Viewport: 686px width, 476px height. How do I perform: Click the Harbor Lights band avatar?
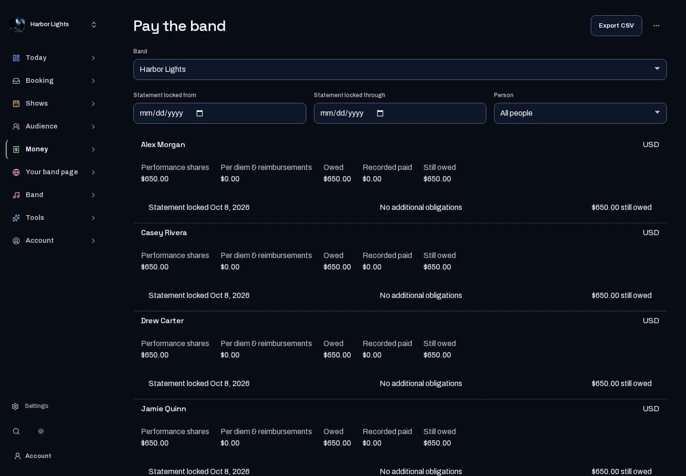click(x=17, y=24)
